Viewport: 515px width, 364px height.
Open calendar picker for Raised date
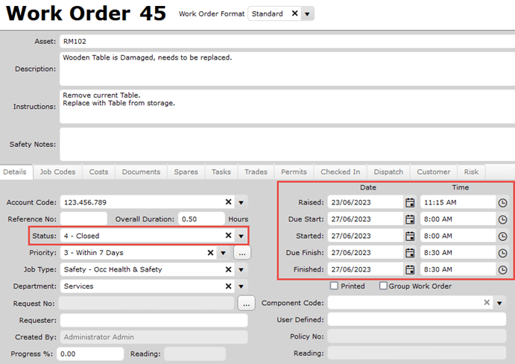[410, 203]
